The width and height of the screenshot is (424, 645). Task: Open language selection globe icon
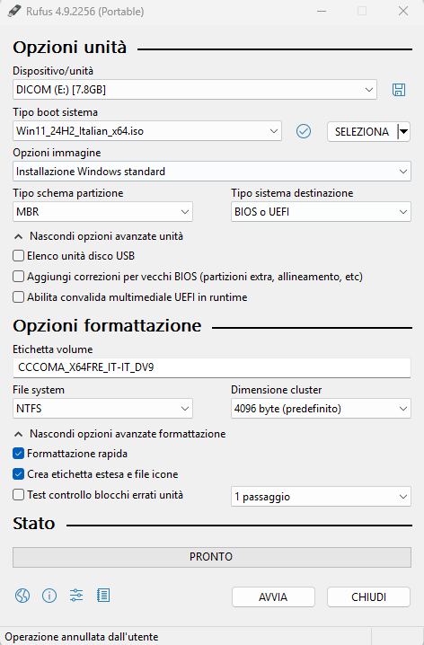pyautogui.click(x=22, y=596)
